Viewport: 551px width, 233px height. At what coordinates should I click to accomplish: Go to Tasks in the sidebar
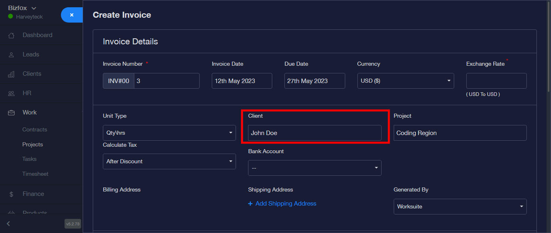click(29, 159)
